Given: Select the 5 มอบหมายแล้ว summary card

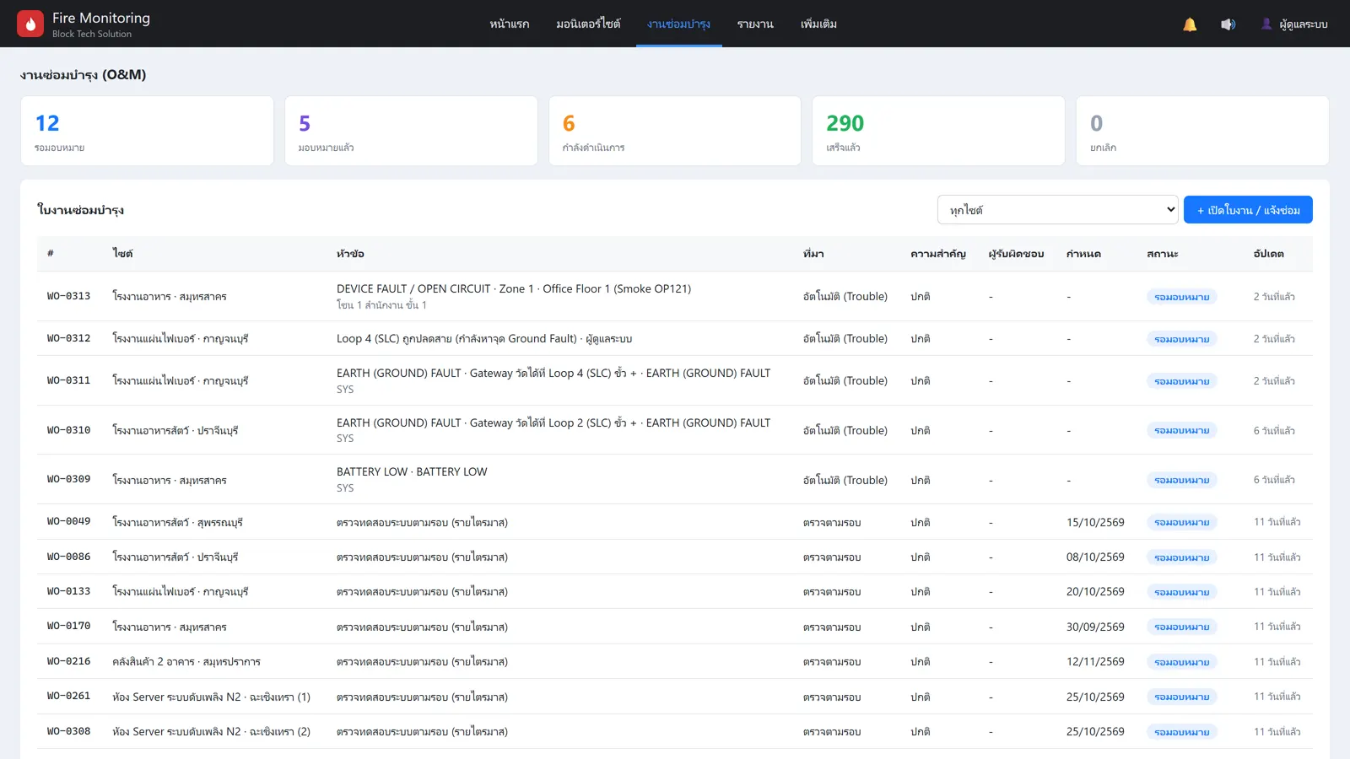Looking at the screenshot, I should click(x=411, y=131).
